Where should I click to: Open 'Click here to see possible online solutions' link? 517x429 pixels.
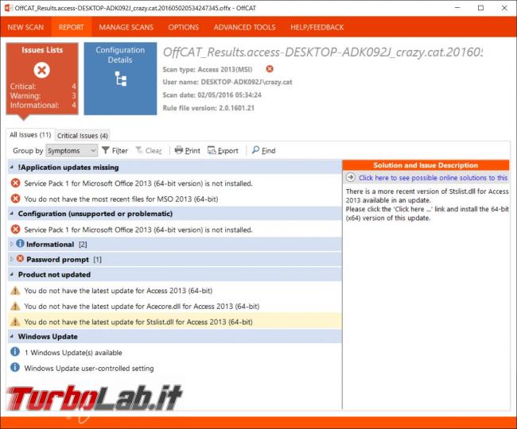click(x=433, y=178)
